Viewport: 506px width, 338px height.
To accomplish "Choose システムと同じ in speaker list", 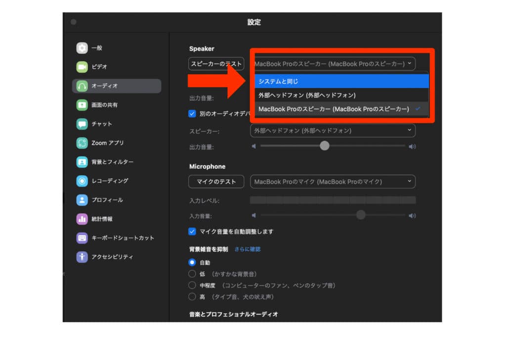I will [342, 82].
